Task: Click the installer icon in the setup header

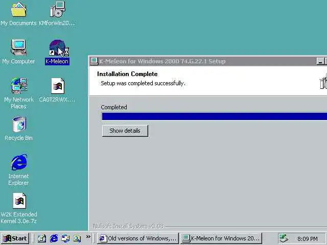Action: coord(323,81)
